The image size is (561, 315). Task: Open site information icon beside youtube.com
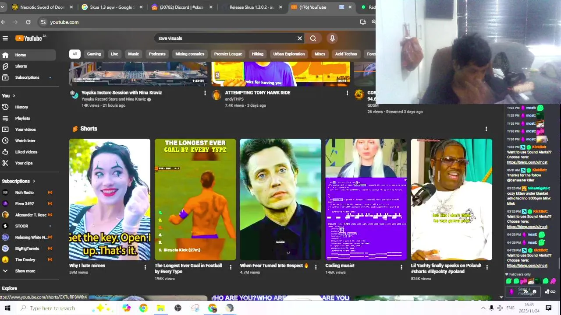(43, 22)
